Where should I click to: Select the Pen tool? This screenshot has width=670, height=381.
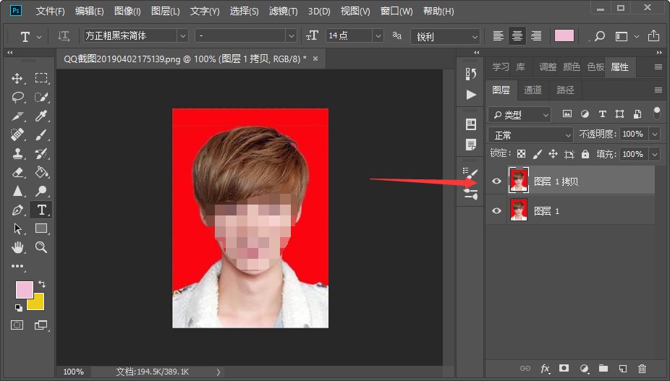[18, 210]
